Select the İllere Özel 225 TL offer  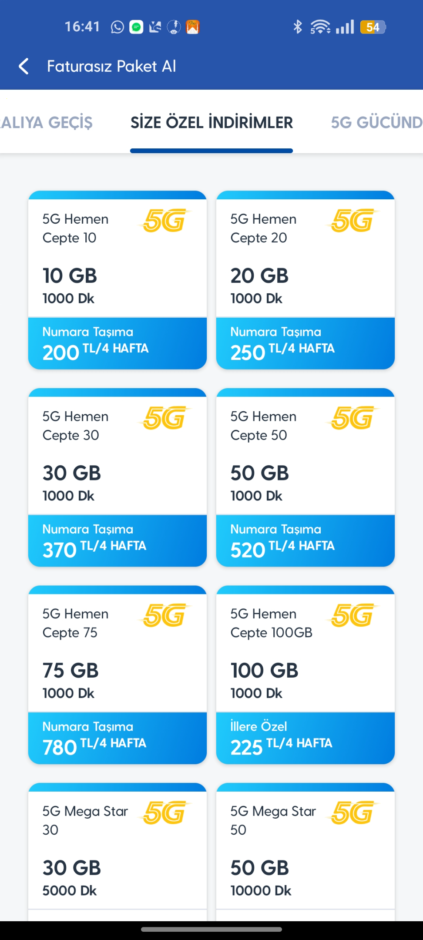[305, 738]
